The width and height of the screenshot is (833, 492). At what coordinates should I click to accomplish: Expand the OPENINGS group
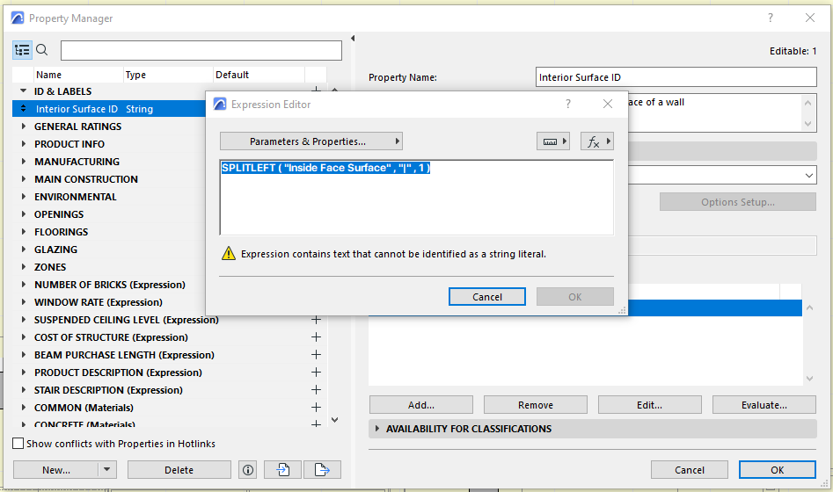[24, 213]
